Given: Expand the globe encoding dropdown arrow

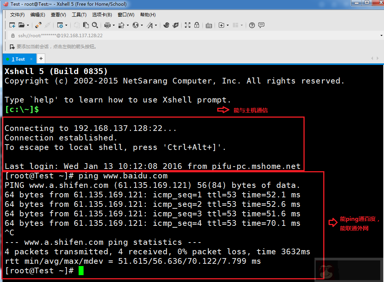Looking at the screenshot, I should [142, 25].
